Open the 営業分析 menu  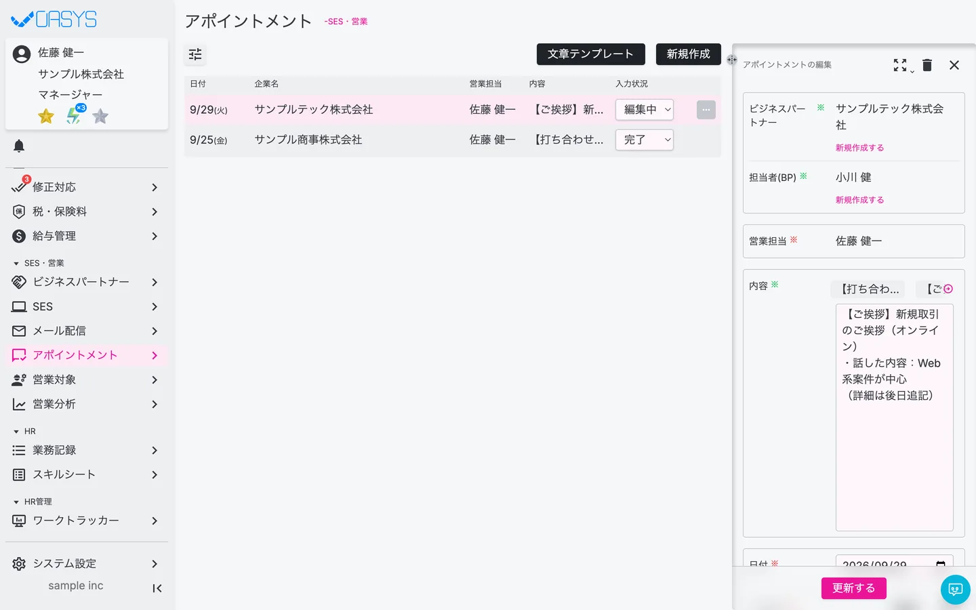[x=87, y=404]
